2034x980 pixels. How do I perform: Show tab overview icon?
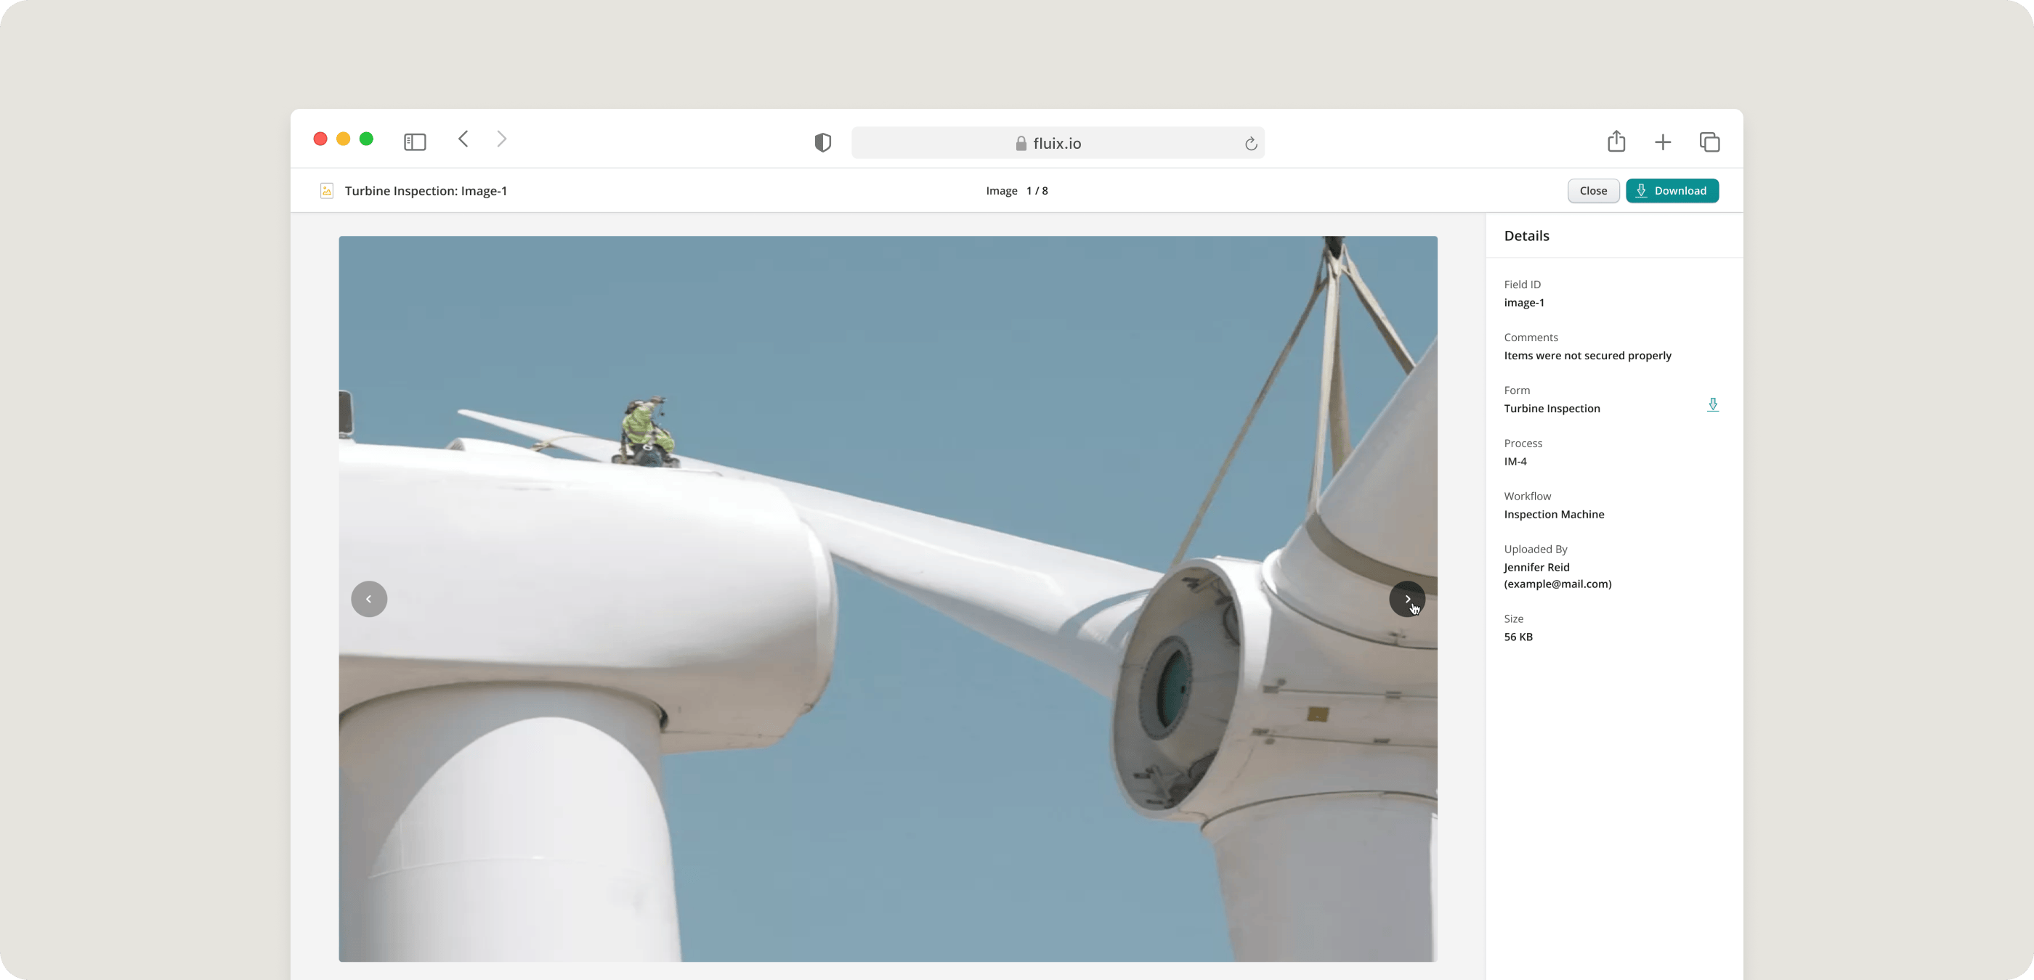pos(1709,142)
